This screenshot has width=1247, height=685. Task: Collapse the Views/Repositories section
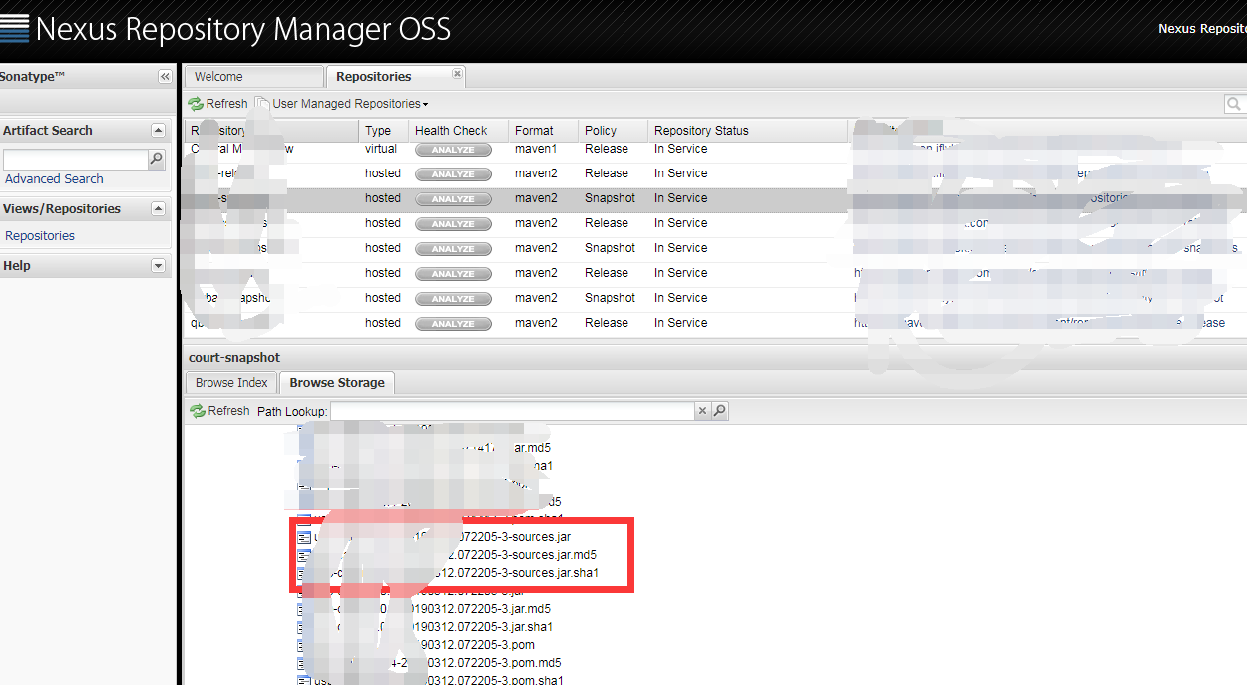click(x=158, y=209)
